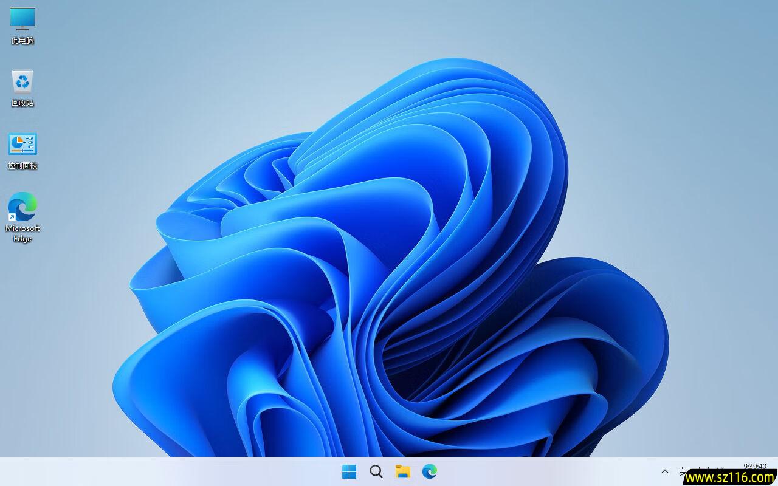Click the Recycle Bin icon image
Viewport: 778px width, 486px height.
22,81
